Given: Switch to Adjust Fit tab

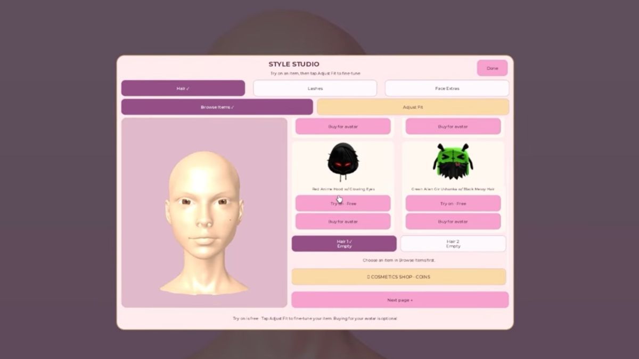Looking at the screenshot, I should (x=413, y=107).
